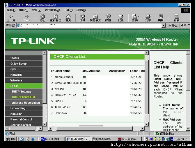
Task: Open the Favorites menu in the menu bar
Action: pyautogui.click(x=52, y=10)
